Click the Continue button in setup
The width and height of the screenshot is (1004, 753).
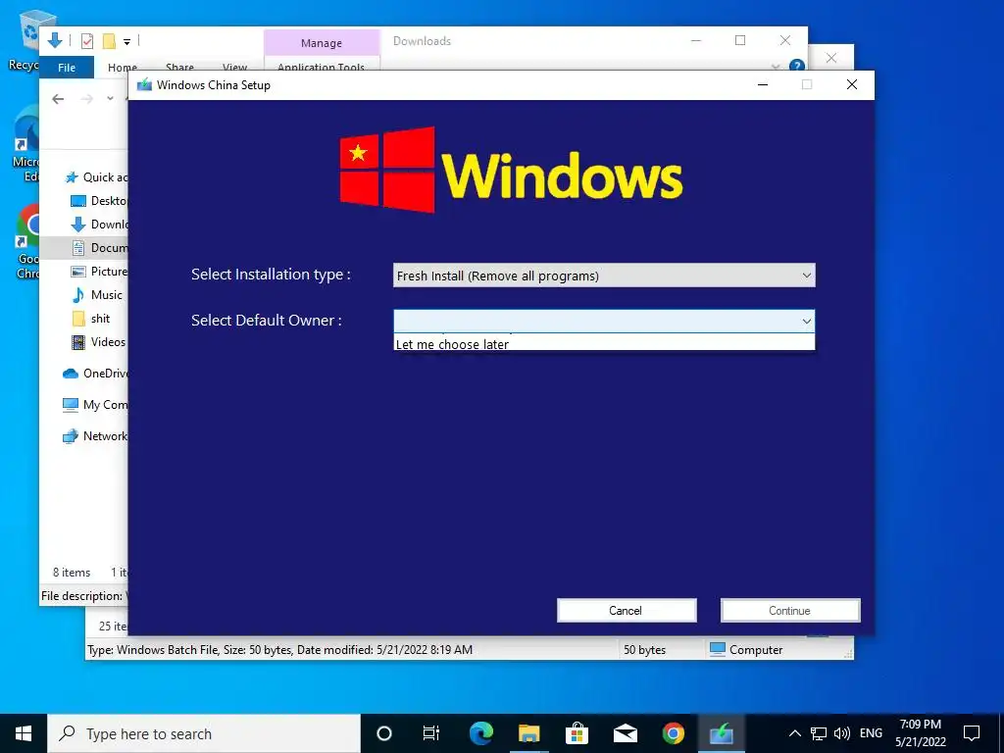[x=790, y=610]
